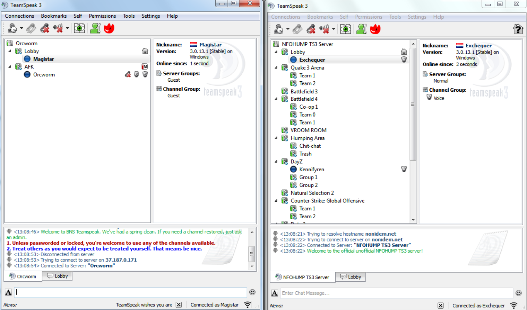Toggle subscribe-to-all-channels eye in Exchequer window
This screenshot has height=310, width=527.
346,29
